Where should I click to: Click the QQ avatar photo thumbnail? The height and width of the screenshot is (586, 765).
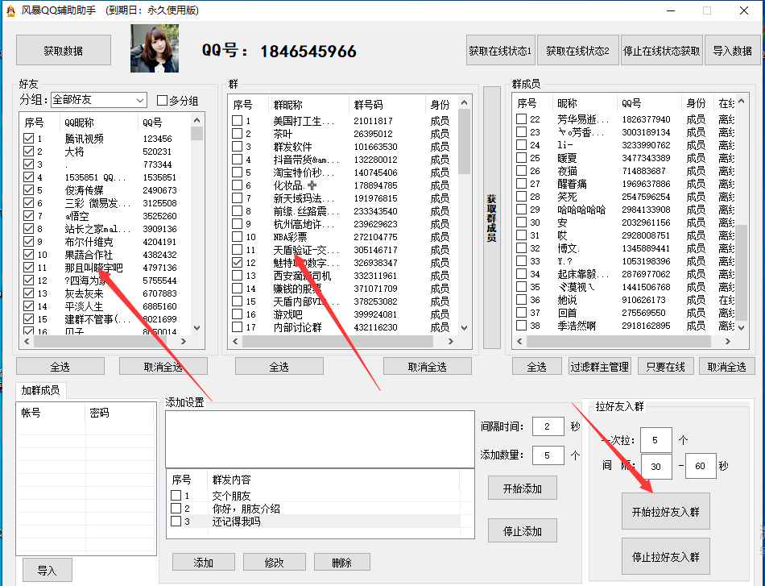click(x=155, y=48)
